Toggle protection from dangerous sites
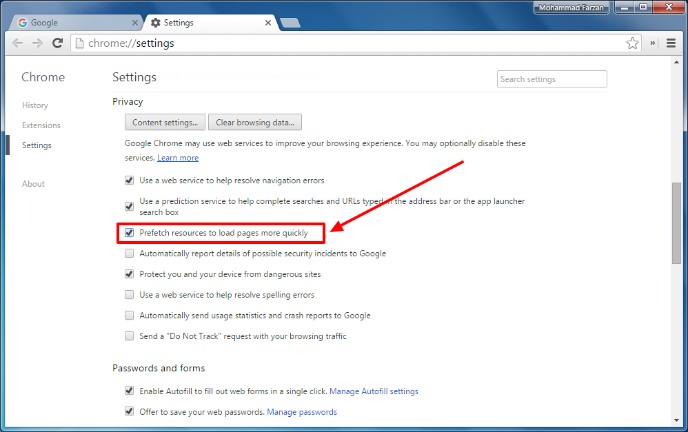 pos(129,274)
